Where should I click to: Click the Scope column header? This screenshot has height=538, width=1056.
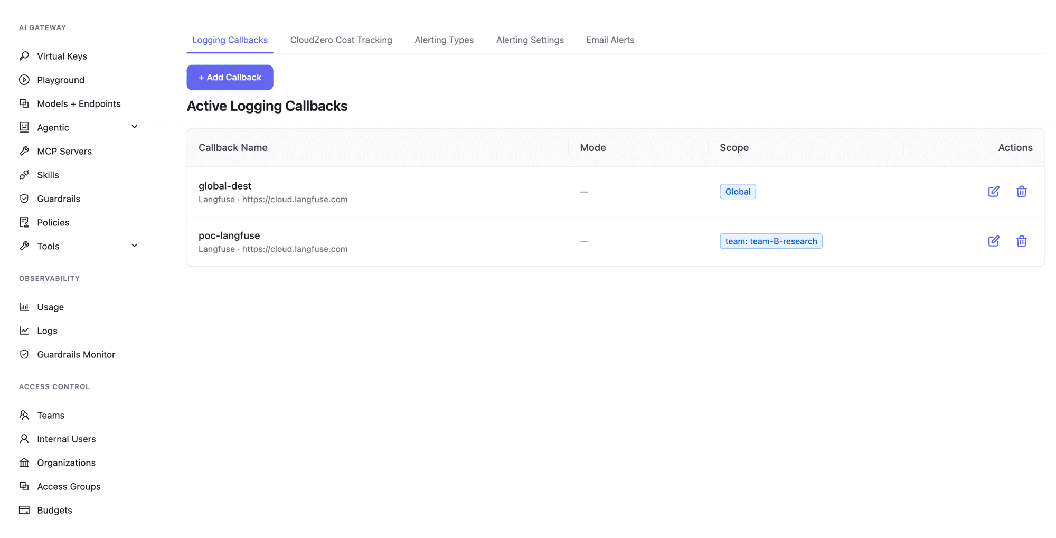tap(734, 147)
